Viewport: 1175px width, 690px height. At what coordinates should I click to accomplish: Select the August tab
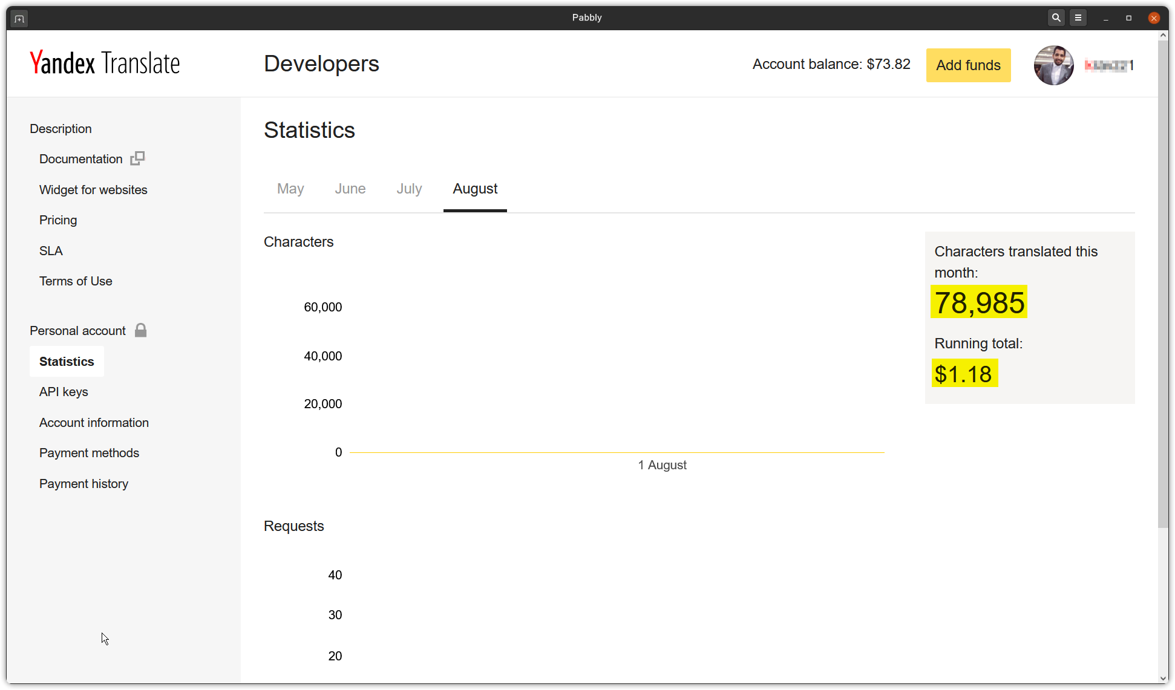475,189
